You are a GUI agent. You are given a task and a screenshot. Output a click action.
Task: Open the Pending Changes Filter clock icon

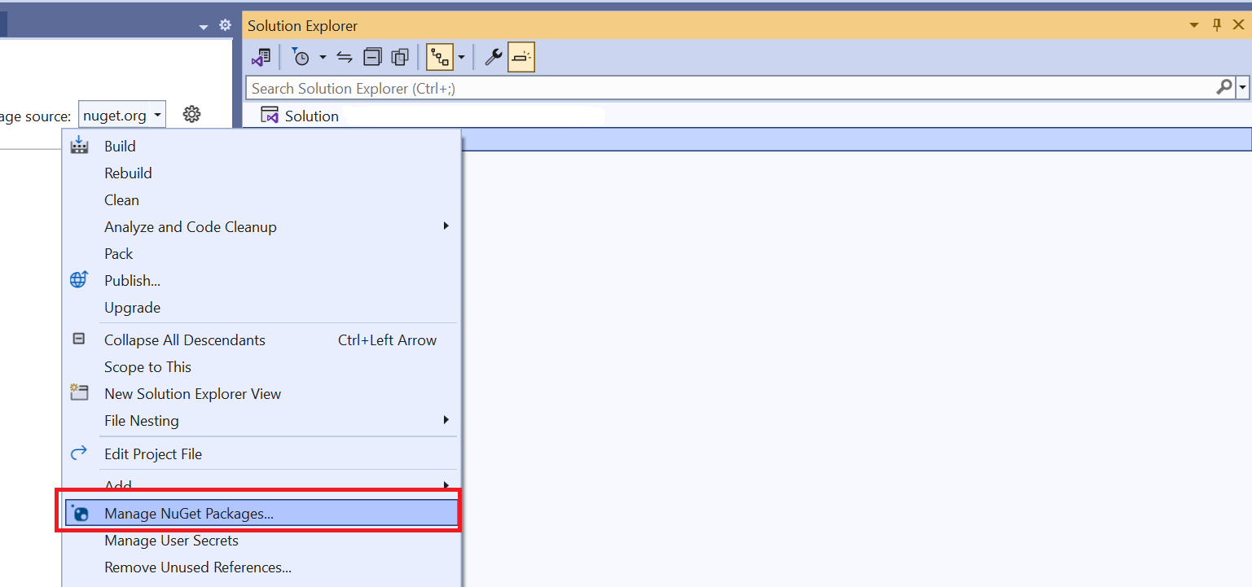(302, 57)
